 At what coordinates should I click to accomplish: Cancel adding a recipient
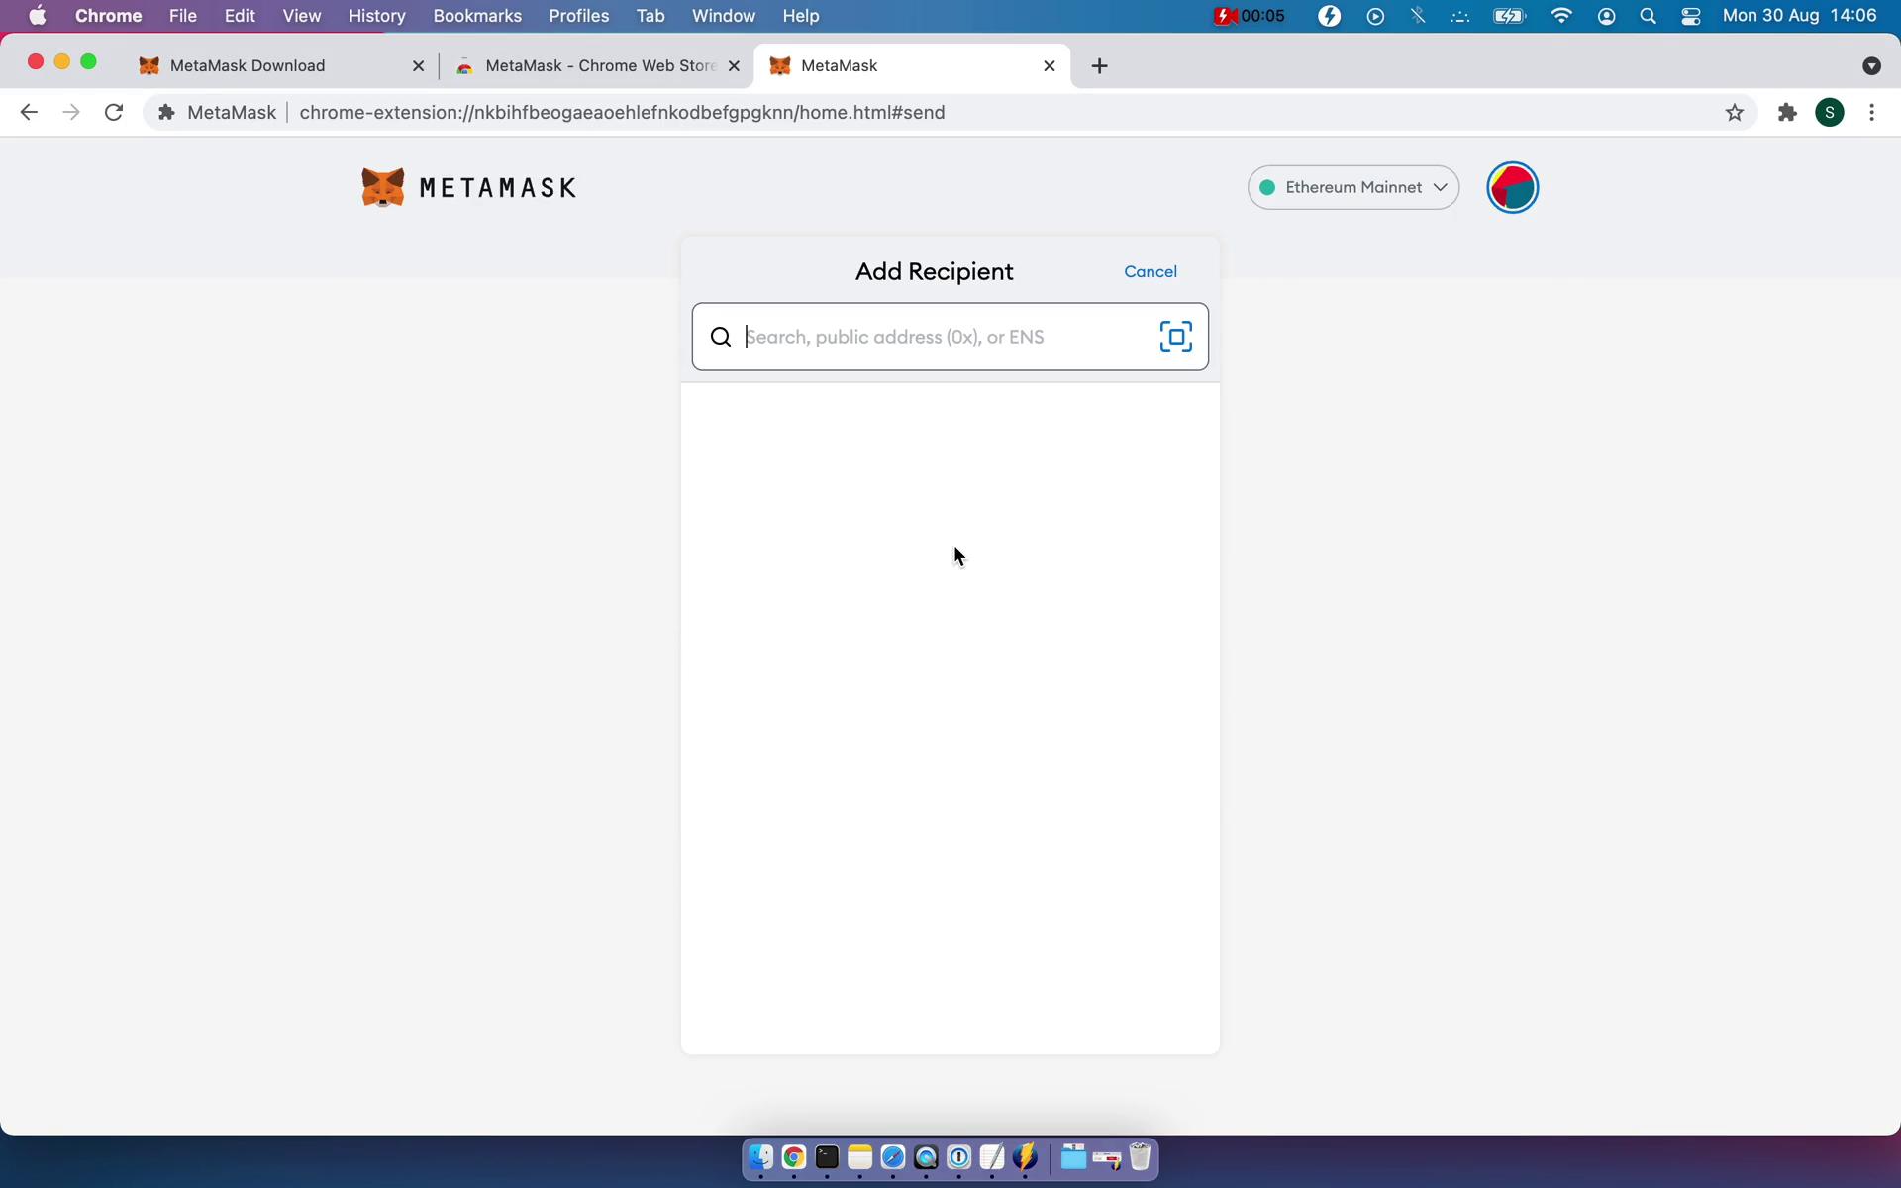coord(1150,271)
